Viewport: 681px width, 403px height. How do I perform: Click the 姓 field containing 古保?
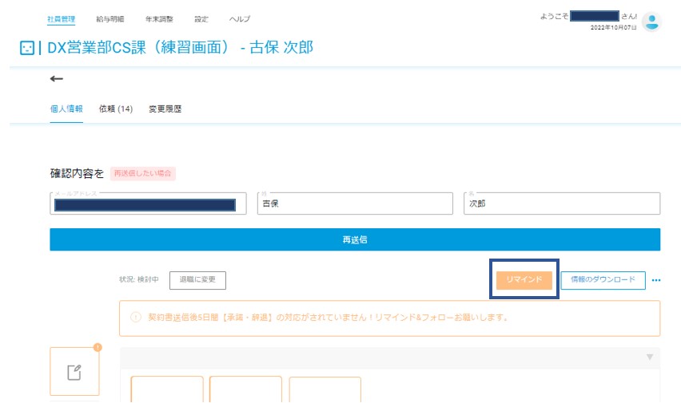[355, 203]
